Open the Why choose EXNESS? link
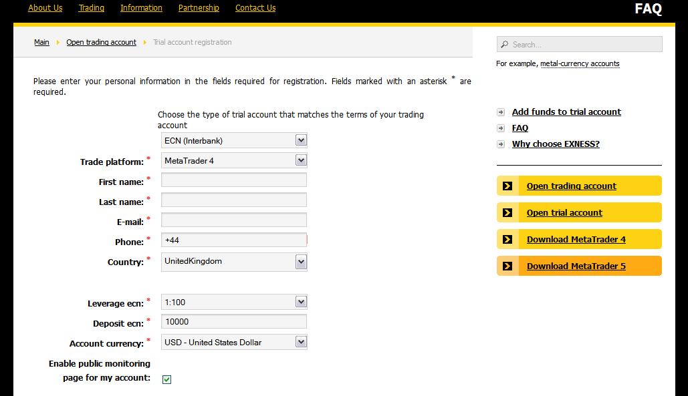688x396 pixels. (556, 144)
